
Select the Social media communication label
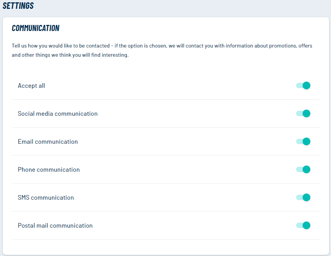pyautogui.click(x=57, y=114)
